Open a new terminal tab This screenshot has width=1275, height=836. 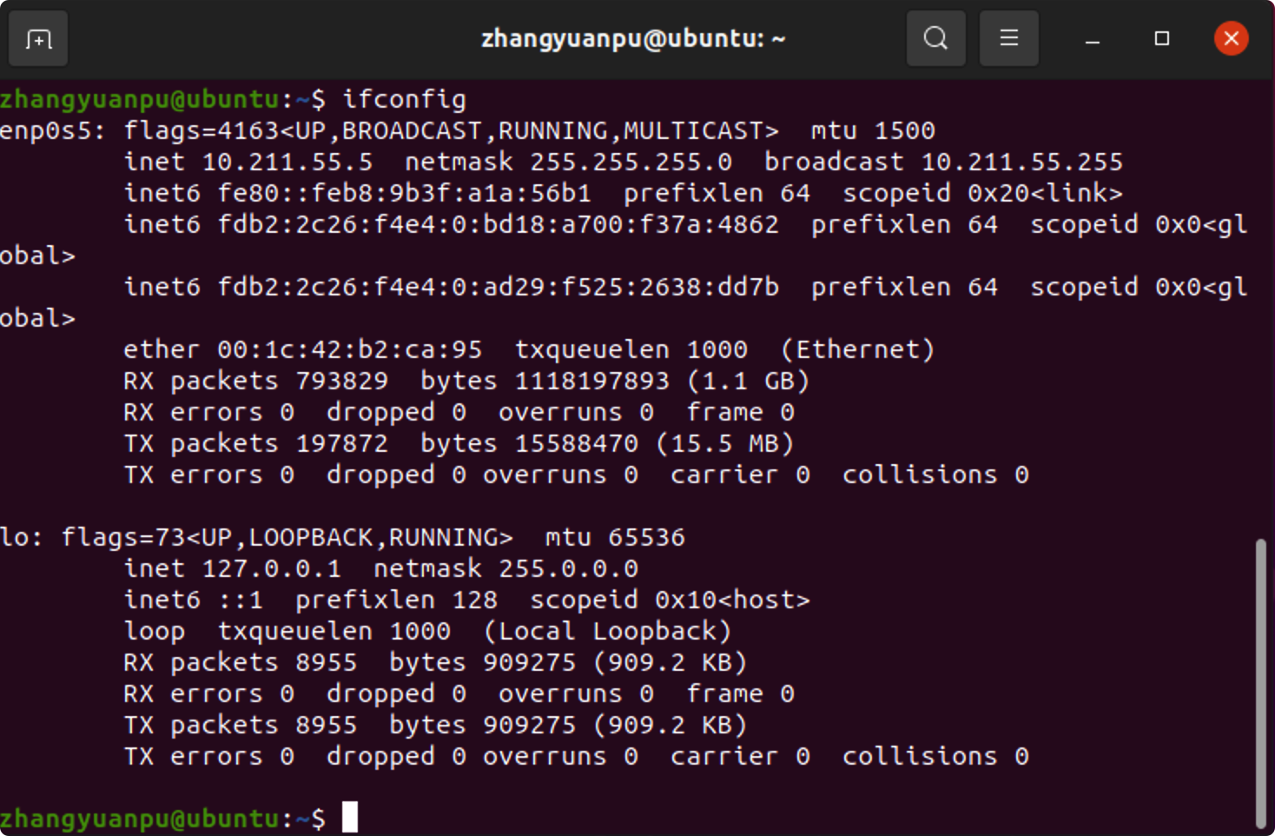pyautogui.click(x=38, y=39)
